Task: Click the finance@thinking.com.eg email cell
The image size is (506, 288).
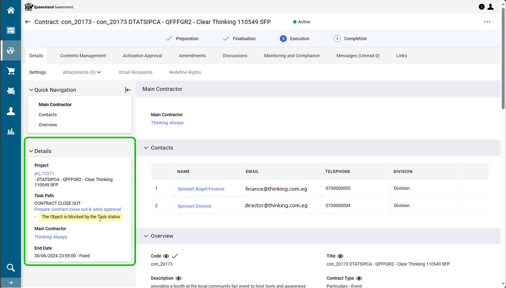Action: (276, 189)
